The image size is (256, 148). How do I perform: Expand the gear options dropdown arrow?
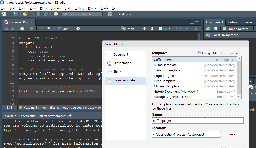pyautogui.click(x=83, y=29)
